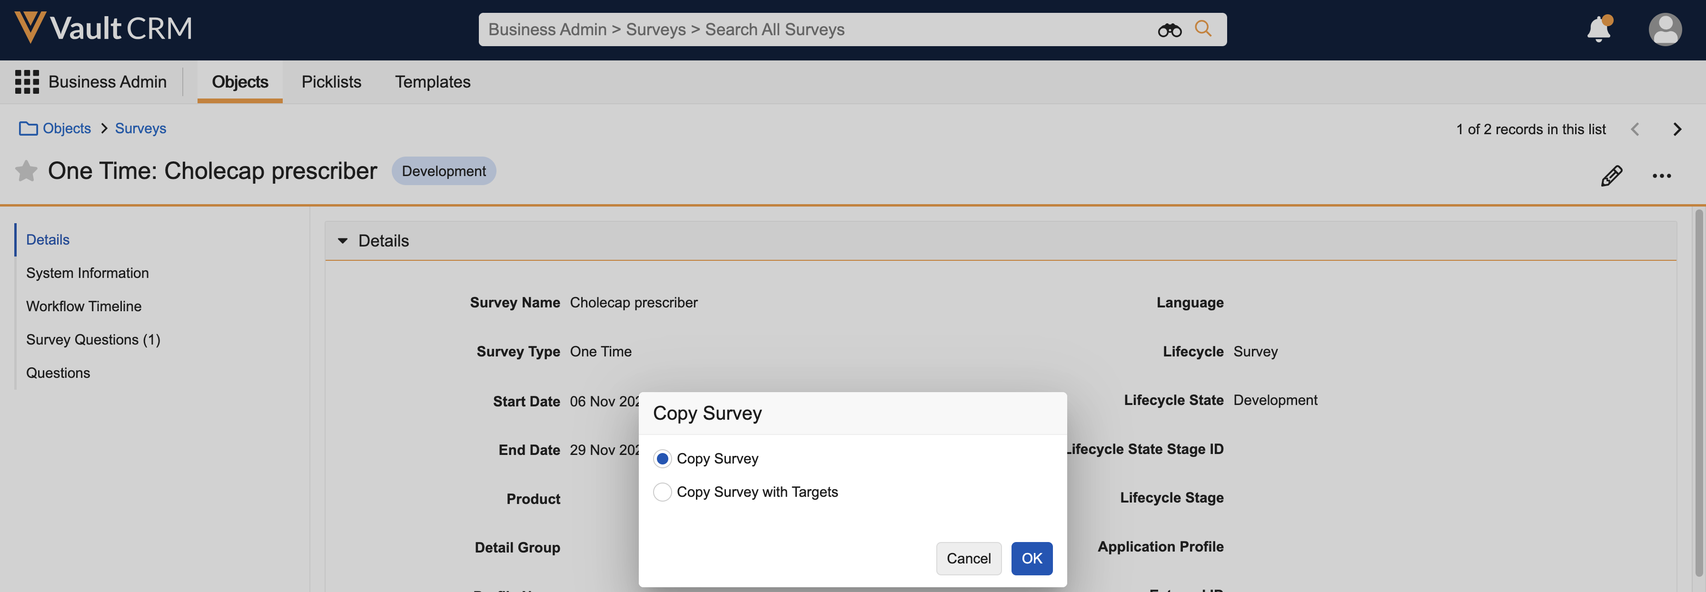This screenshot has height=592, width=1706.
Task: Click the pencil edit record icon
Action: pos(1611,176)
